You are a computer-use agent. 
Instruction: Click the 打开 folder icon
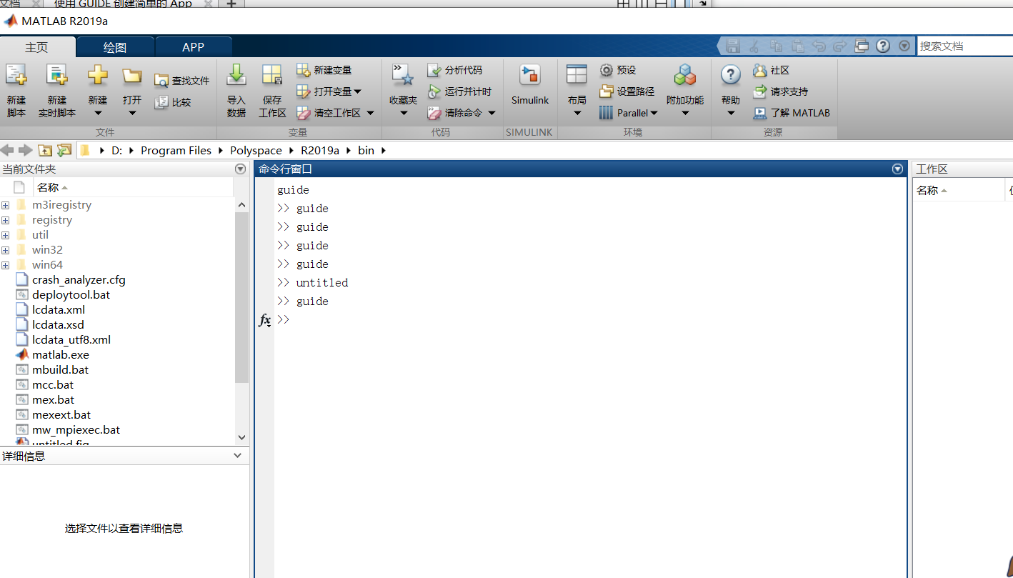(x=132, y=76)
